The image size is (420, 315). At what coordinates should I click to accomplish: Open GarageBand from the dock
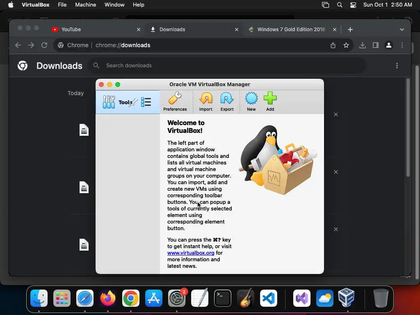[x=245, y=298]
